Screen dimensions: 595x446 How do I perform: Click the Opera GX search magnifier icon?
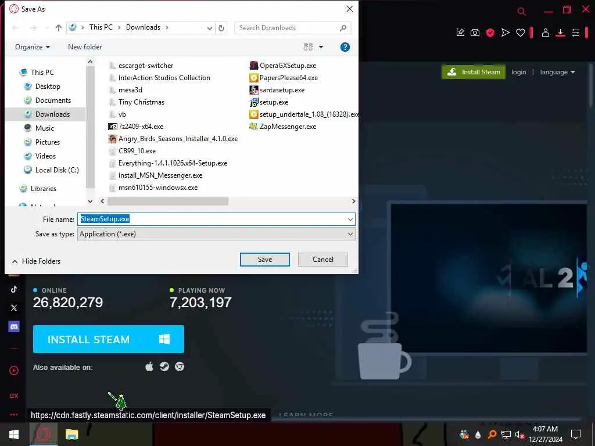522,12
